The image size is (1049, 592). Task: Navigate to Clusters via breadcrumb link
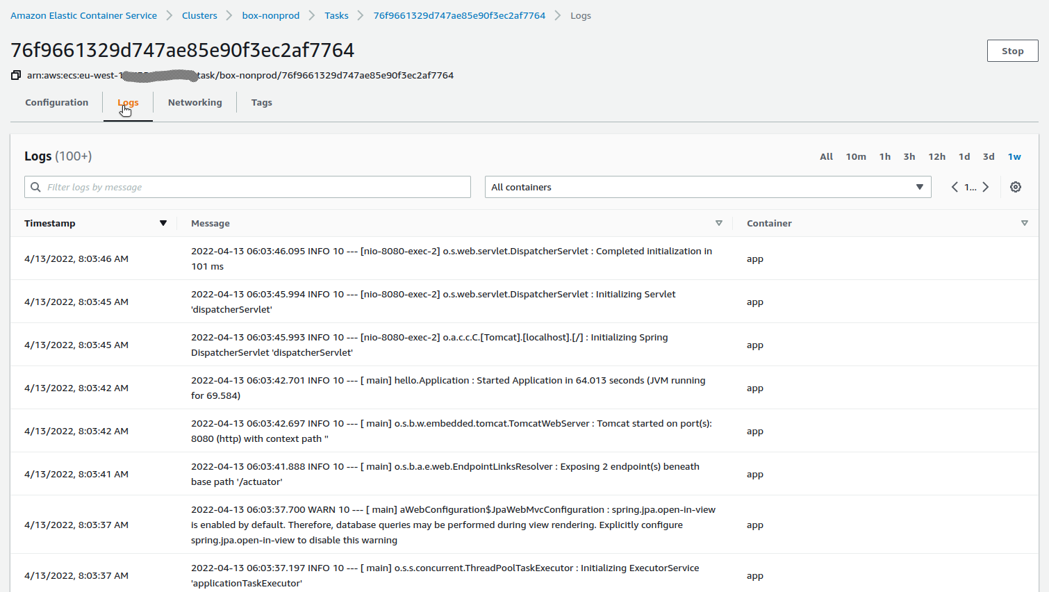(199, 15)
